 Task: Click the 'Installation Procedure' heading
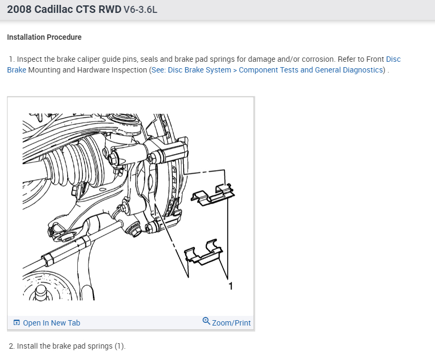44,37
